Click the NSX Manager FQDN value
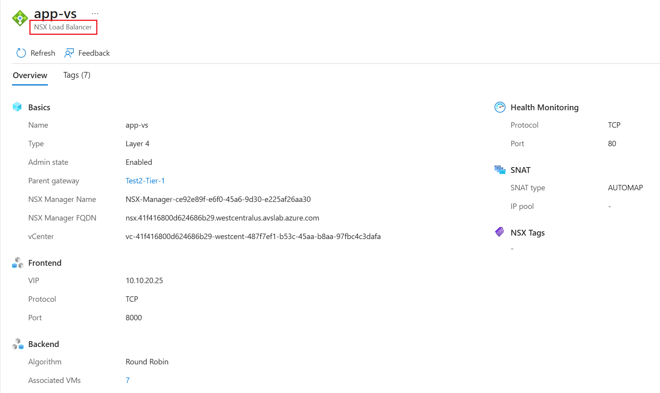Screen dimensions: 660x393 tap(223, 218)
